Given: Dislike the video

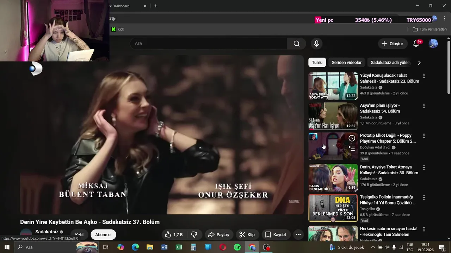Looking at the screenshot, I should [x=194, y=235].
